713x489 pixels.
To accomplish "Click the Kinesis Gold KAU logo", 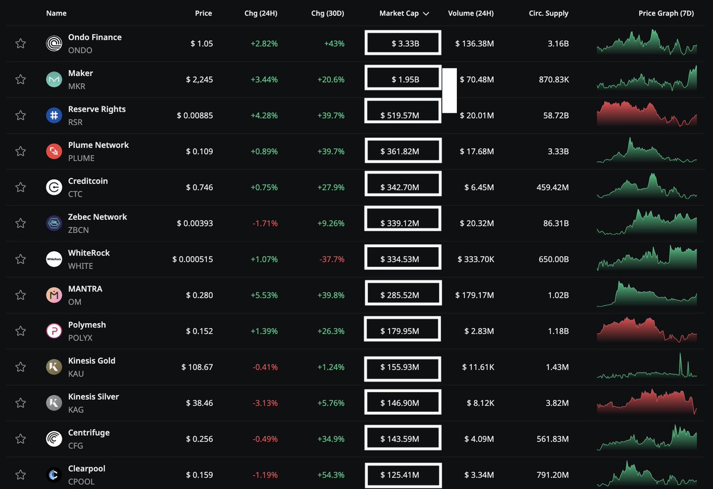I will point(54,367).
